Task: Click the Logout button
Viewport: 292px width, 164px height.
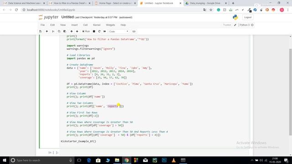Action: tap(248, 17)
